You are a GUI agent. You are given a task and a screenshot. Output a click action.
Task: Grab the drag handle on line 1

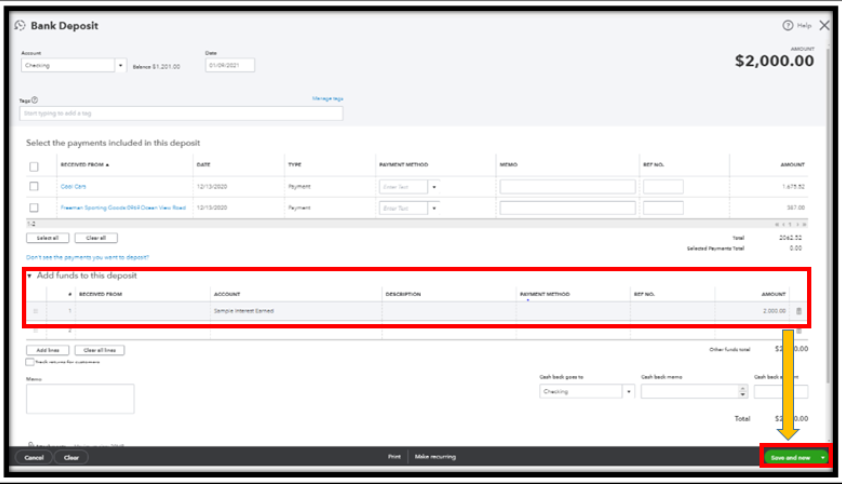(36, 311)
